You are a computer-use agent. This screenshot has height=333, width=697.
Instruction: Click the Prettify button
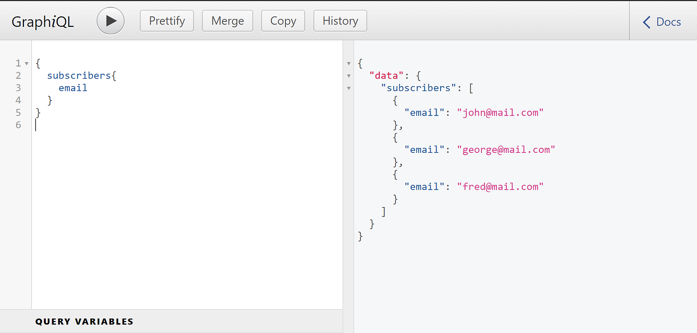pos(166,20)
